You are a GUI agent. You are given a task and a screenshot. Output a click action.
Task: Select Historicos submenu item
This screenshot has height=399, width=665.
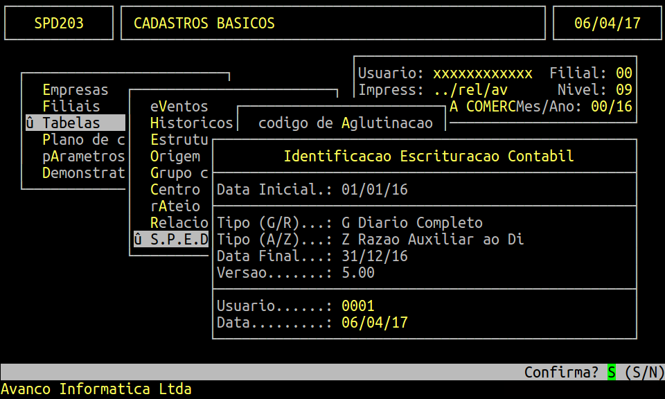pyautogui.click(x=191, y=123)
